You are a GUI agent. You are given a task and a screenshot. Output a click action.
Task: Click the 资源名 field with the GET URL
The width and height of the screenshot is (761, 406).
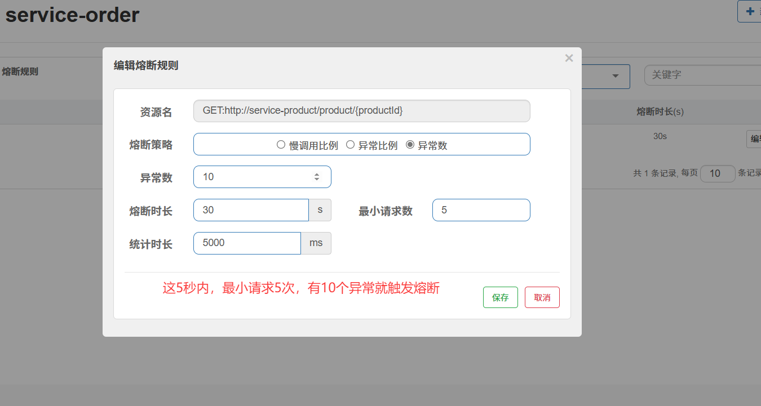[x=361, y=111]
